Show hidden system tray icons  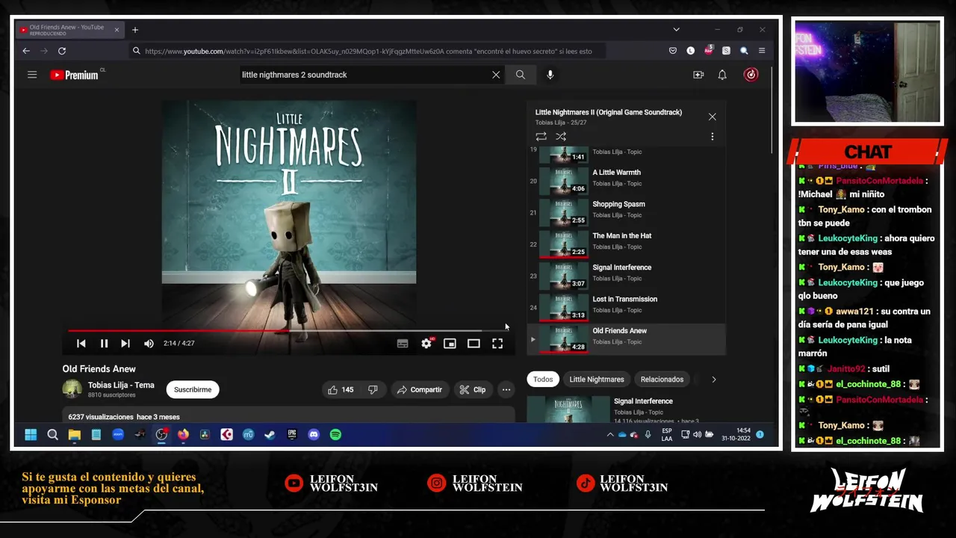click(x=610, y=434)
